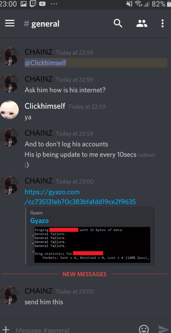Open the emoji picker smiley

(144, 329)
